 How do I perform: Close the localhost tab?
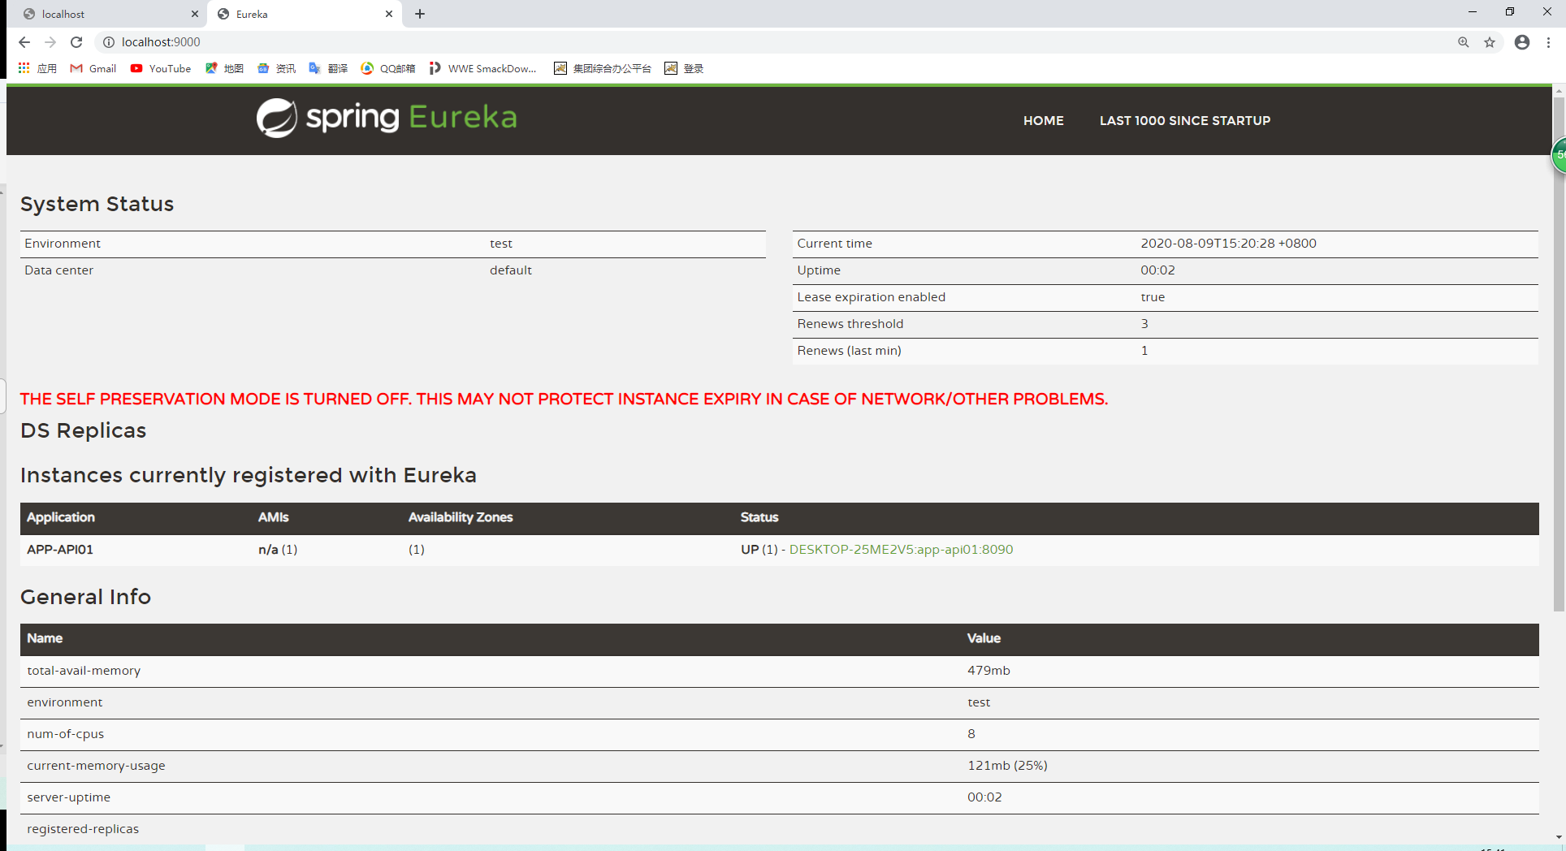tap(194, 14)
